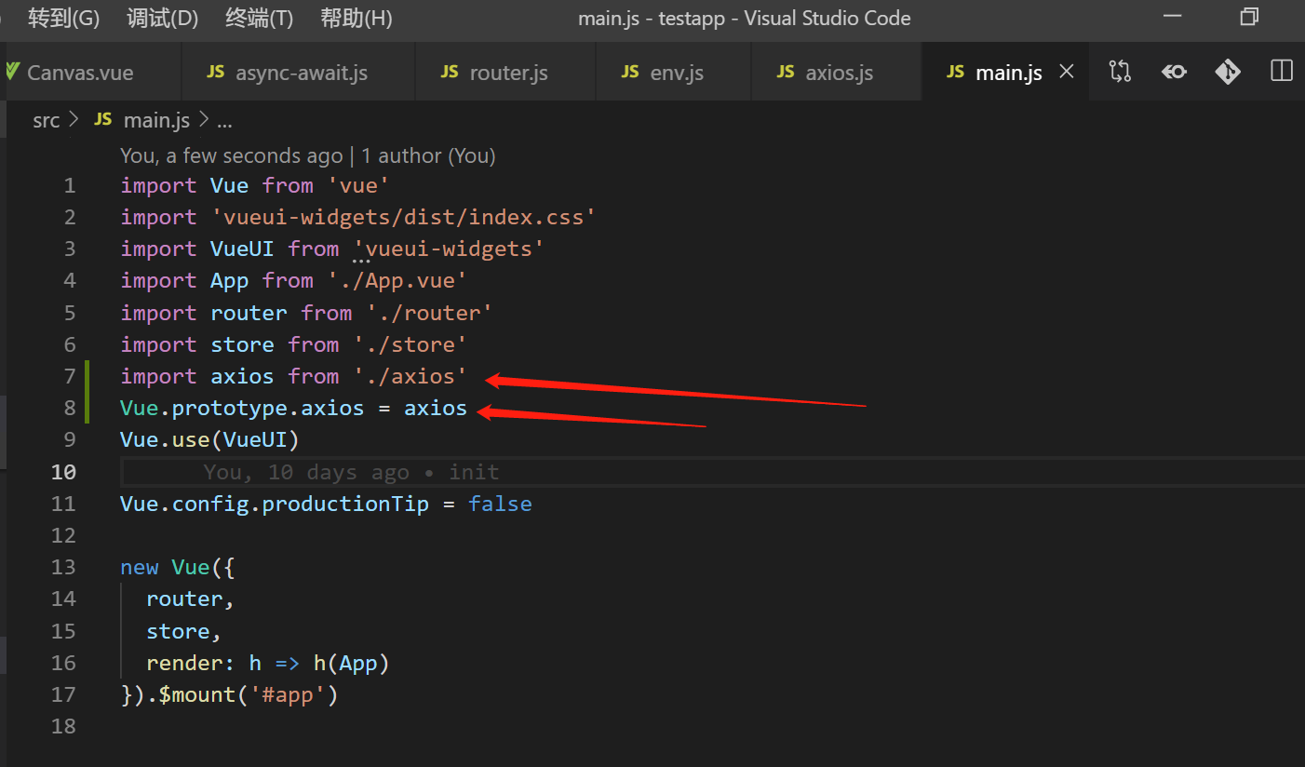Image resolution: width=1305 pixels, height=767 pixels.
Task: Click the '1 author (You)' code lens
Action: click(x=428, y=155)
